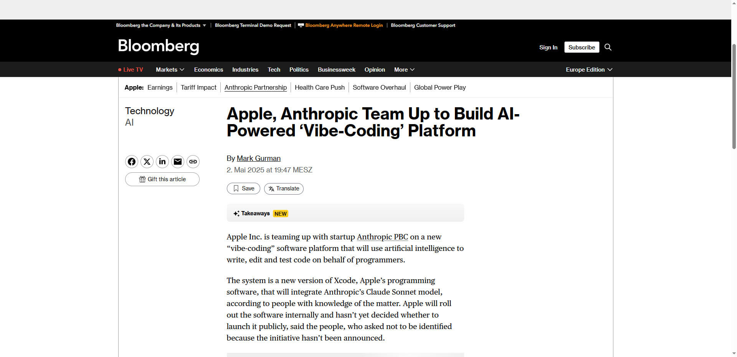Copy the article link icon

193,161
